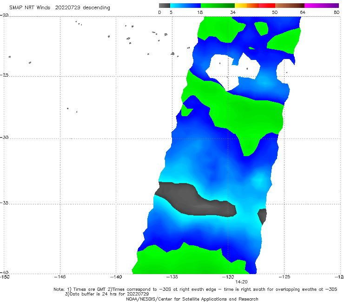The width and height of the screenshot is (344, 302).
Task: Click the note '3)Data buffer is 24 hrs'
Action: (x=107, y=294)
